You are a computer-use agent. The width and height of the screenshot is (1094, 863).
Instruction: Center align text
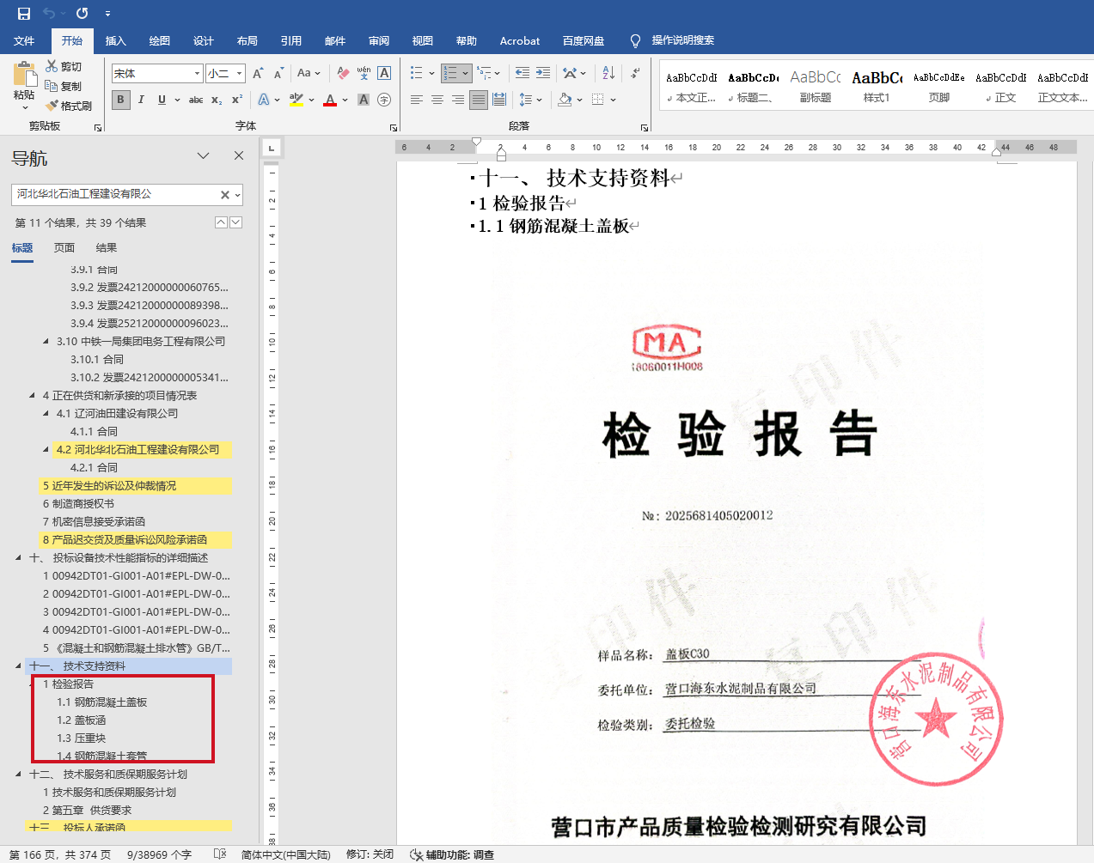[437, 100]
